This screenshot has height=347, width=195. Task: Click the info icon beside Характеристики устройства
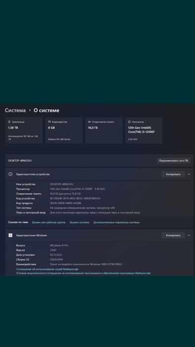tap(10, 174)
